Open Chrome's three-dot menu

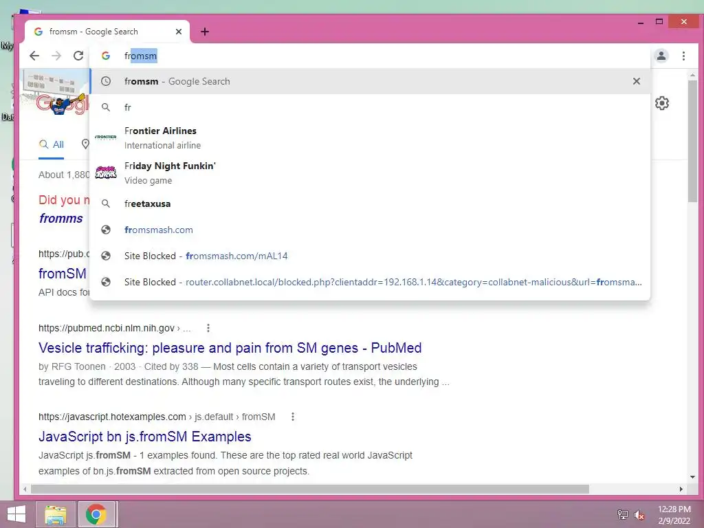click(683, 56)
